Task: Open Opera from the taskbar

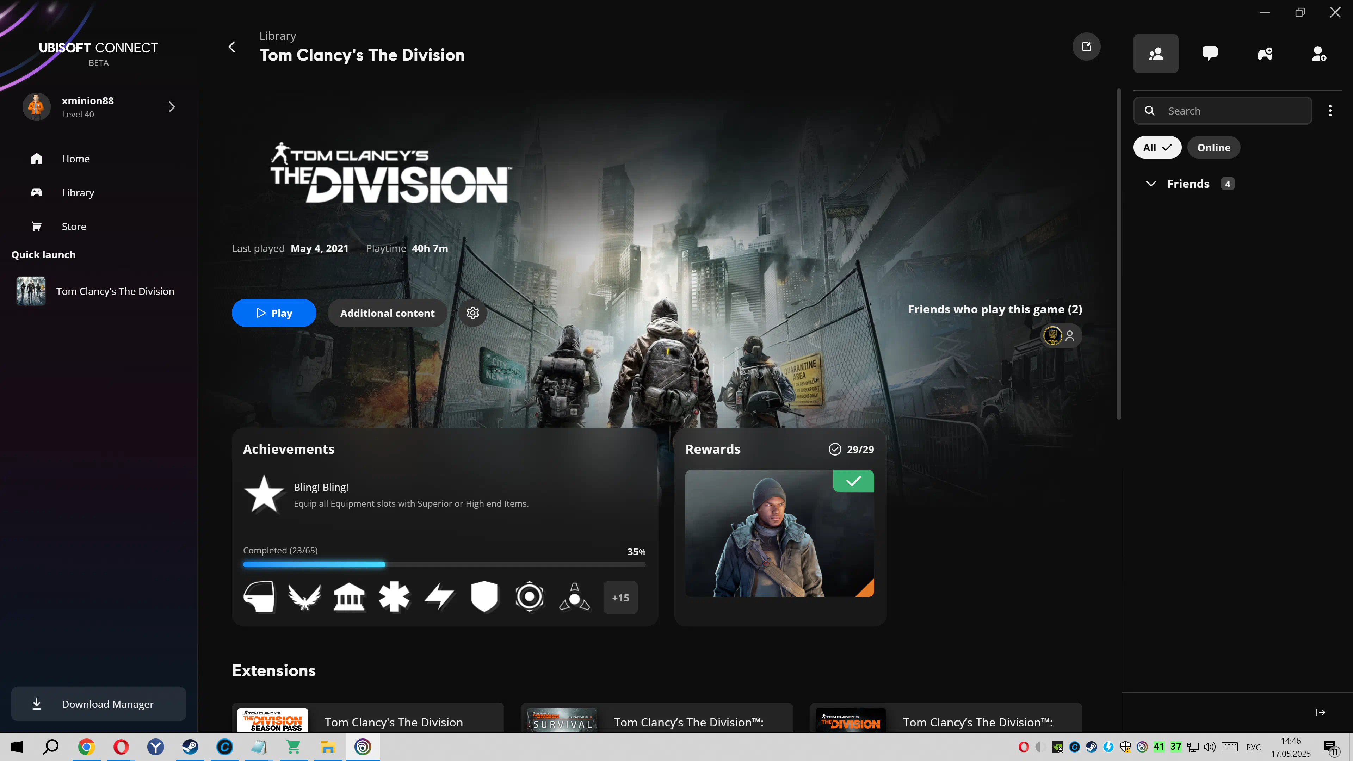Action: point(121,747)
